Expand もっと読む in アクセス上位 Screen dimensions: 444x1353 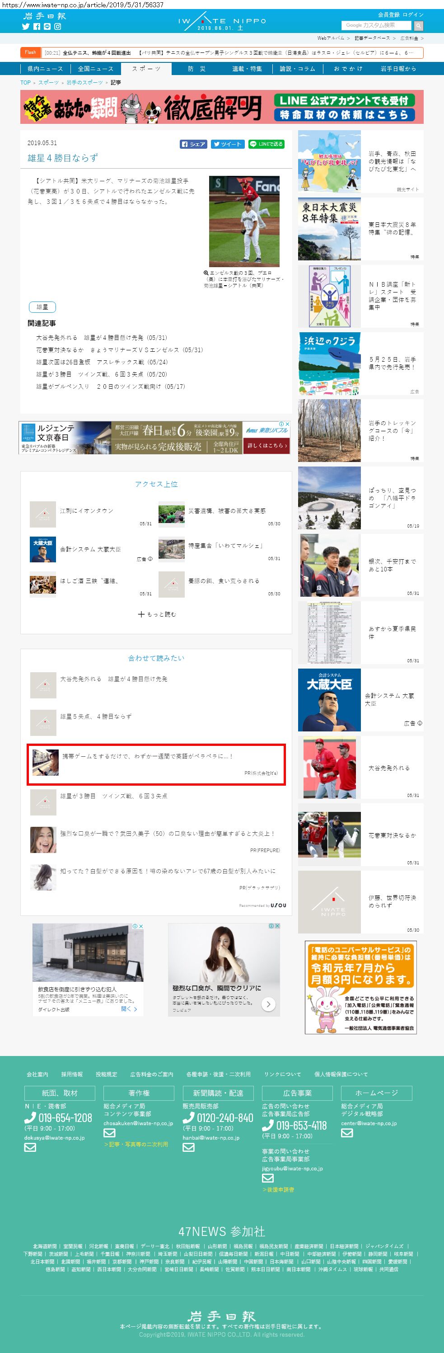click(156, 614)
